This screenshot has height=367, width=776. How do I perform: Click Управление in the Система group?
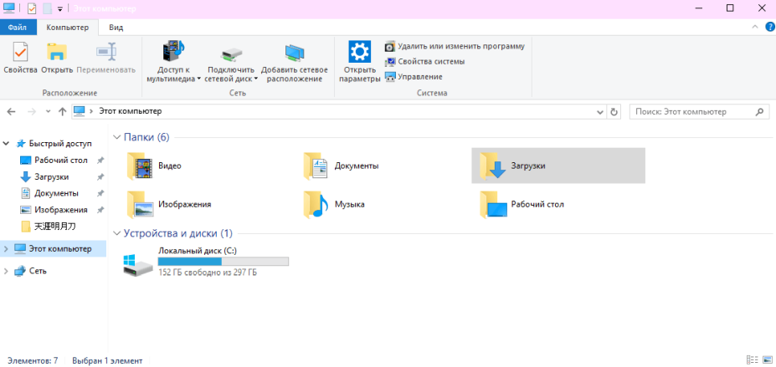(x=414, y=77)
